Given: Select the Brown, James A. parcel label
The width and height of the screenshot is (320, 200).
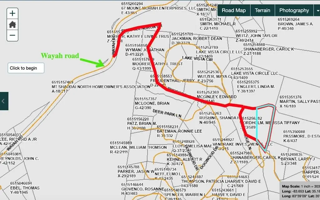Looking at the screenshot, I should [x=295, y=24].
